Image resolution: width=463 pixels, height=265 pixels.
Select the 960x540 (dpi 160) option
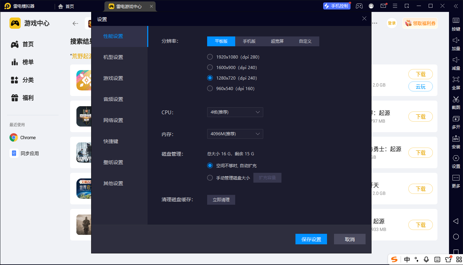point(210,88)
